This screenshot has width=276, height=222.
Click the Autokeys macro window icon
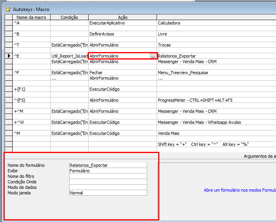(x=8, y=9)
